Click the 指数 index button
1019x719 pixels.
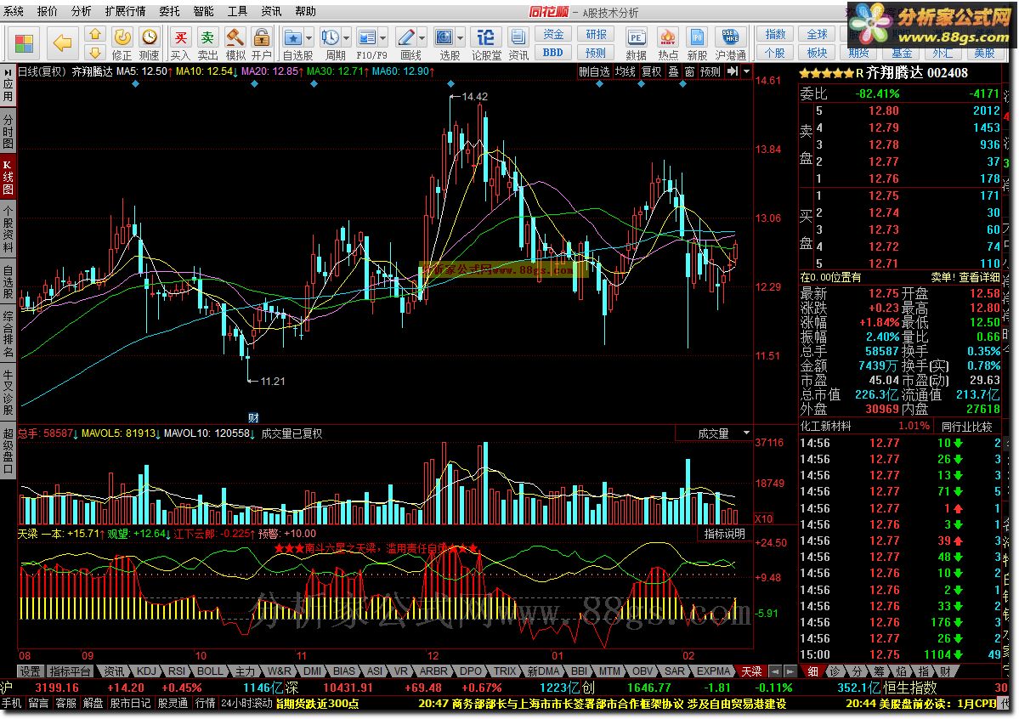click(x=774, y=34)
